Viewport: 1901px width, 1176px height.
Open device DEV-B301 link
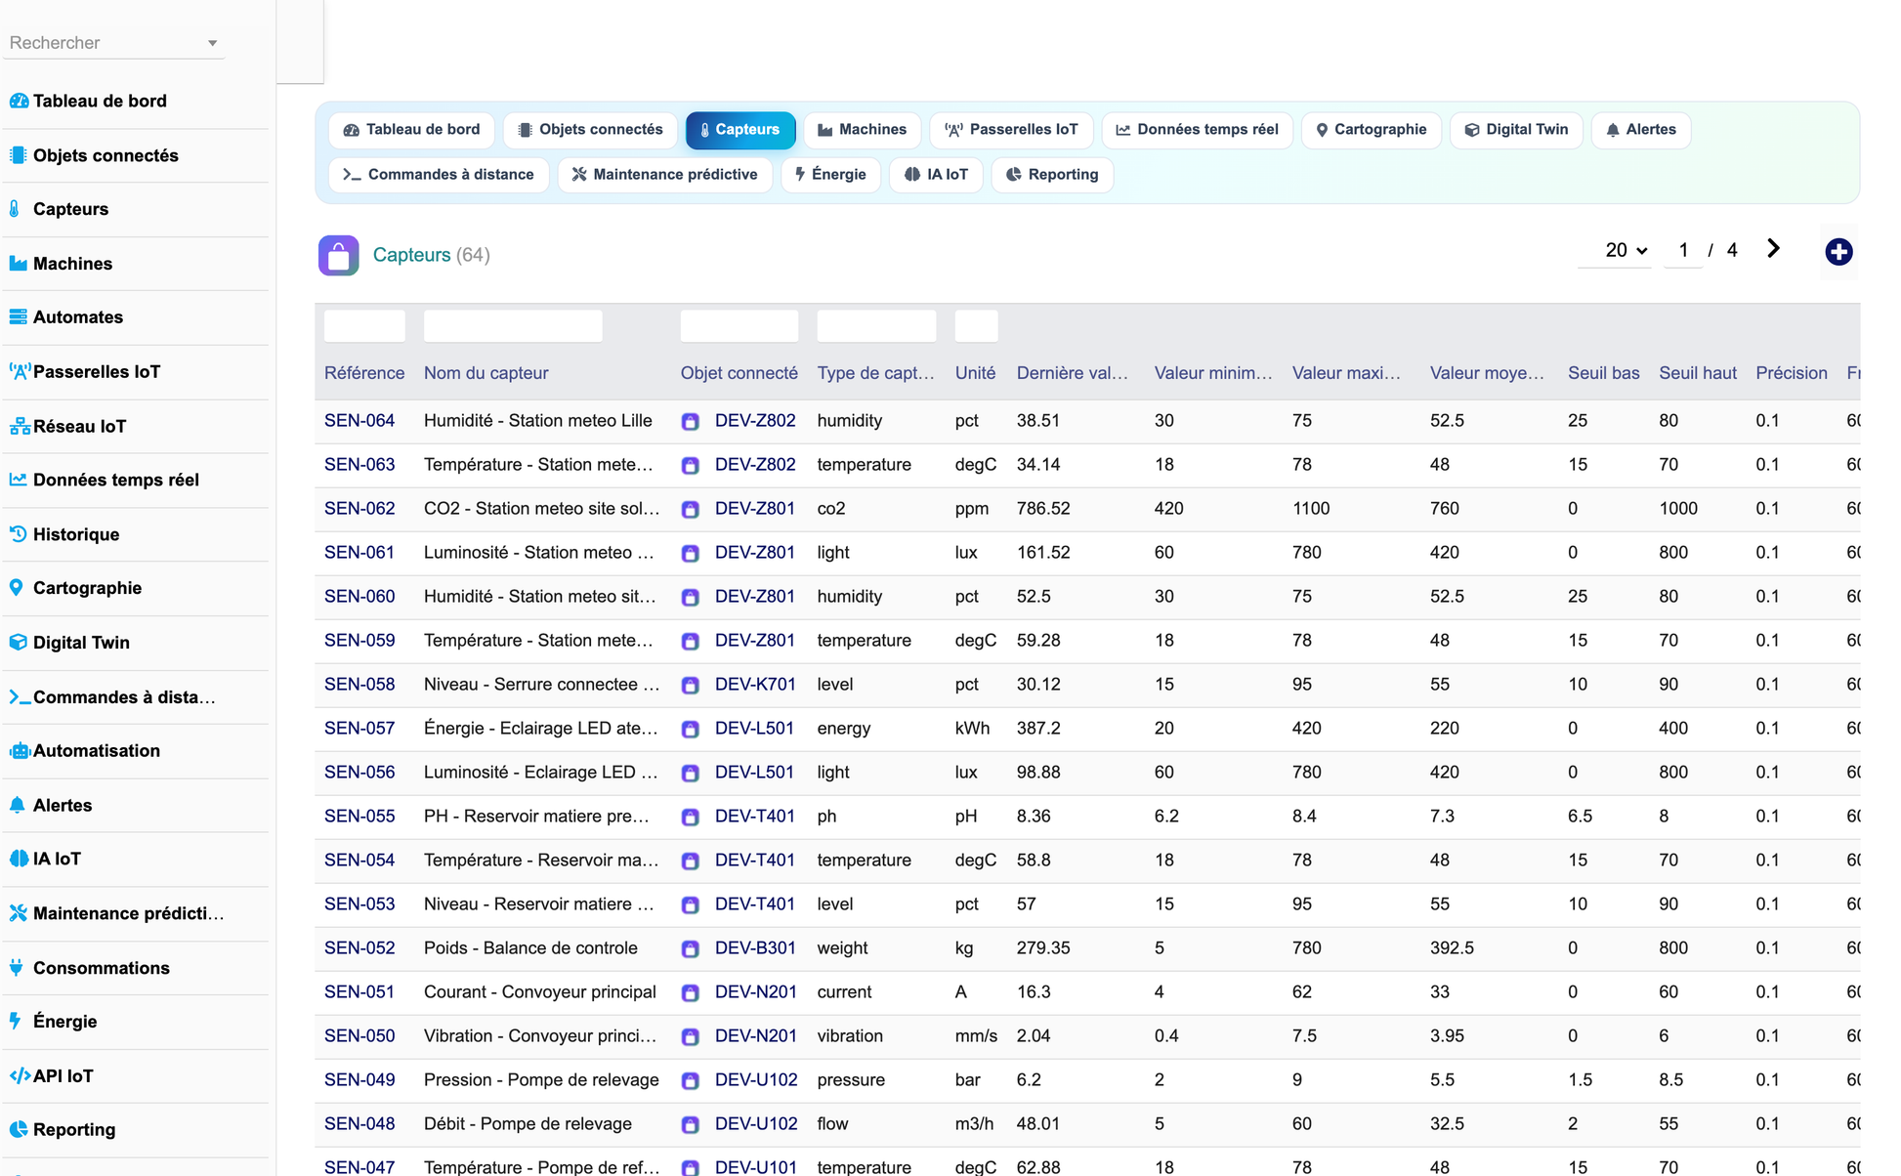click(x=755, y=948)
